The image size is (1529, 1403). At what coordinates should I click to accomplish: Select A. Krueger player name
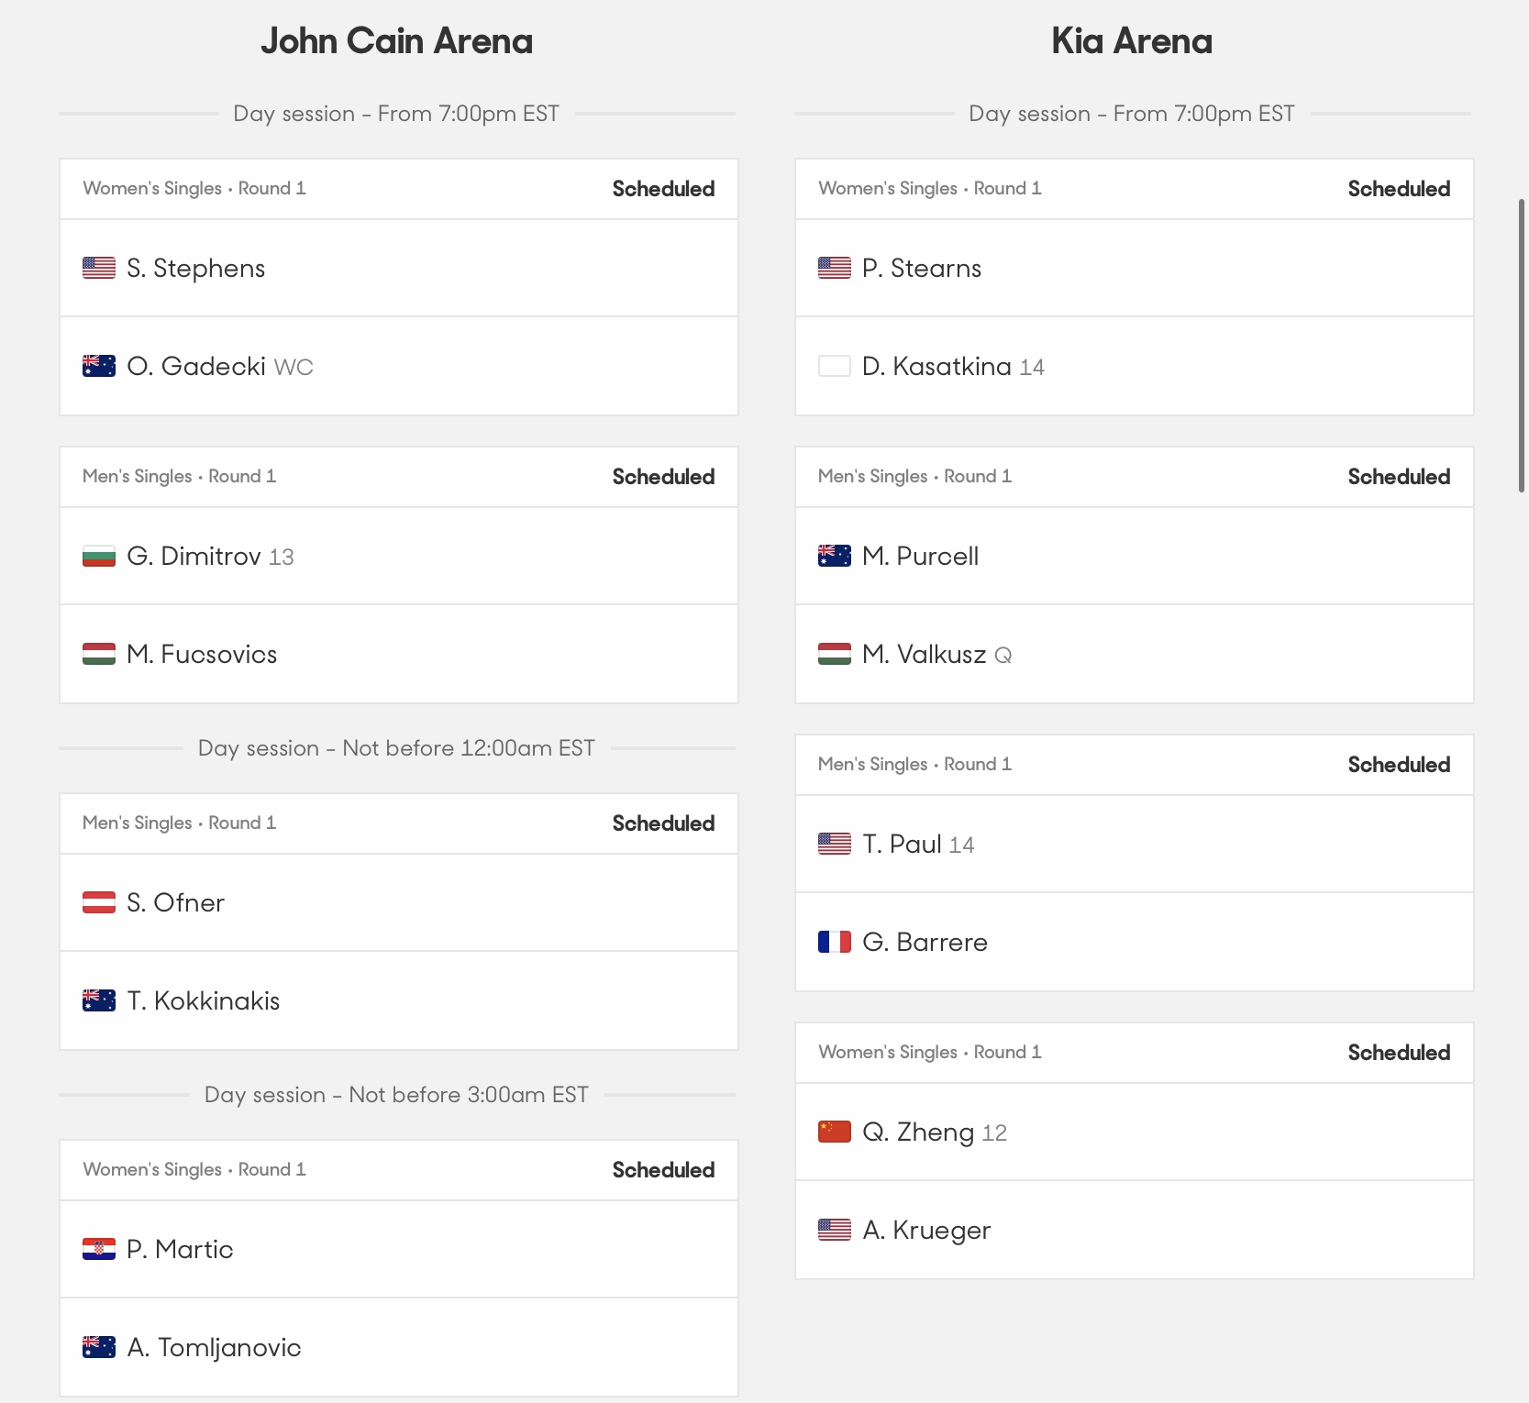pyautogui.click(x=926, y=1230)
